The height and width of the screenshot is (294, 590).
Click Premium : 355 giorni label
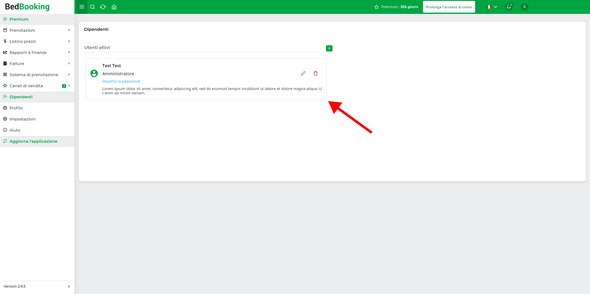(400, 7)
